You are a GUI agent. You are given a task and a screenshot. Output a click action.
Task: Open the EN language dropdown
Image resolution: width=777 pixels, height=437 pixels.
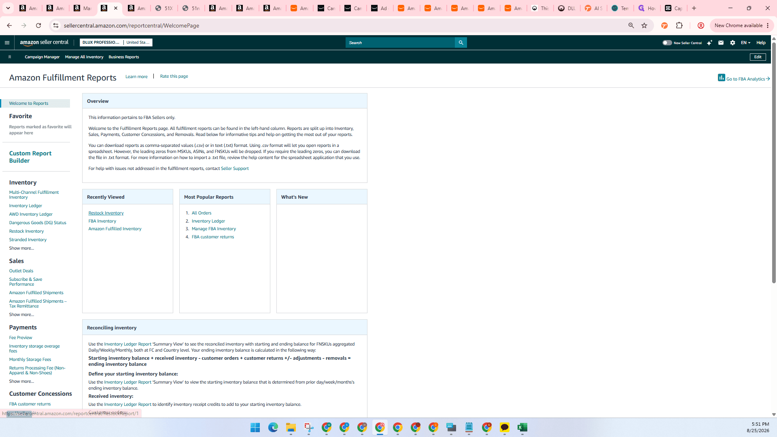[745, 42]
